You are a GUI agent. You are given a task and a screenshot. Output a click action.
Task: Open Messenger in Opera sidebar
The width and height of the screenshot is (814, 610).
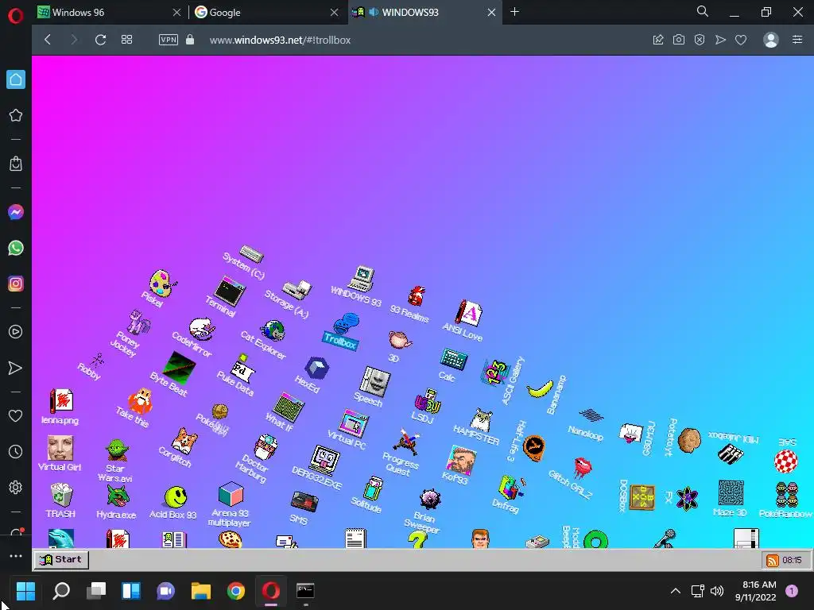coord(16,212)
